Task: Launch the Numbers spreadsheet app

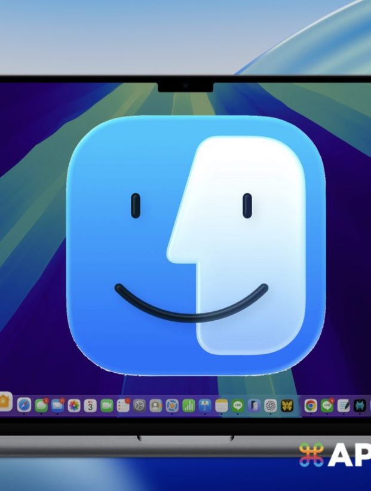Action: pyautogui.click(x=189, y=406)
